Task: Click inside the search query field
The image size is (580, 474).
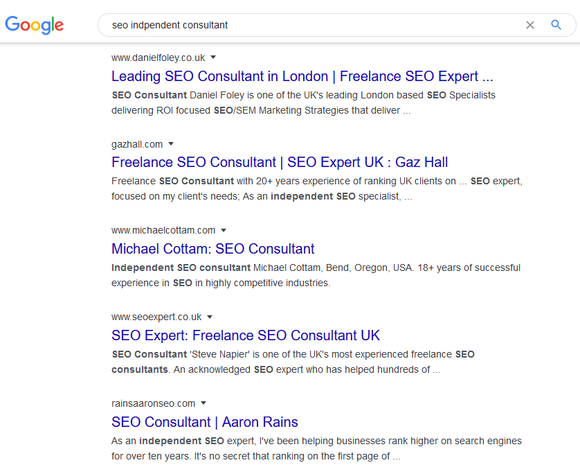Action: [x=311, y=25]
